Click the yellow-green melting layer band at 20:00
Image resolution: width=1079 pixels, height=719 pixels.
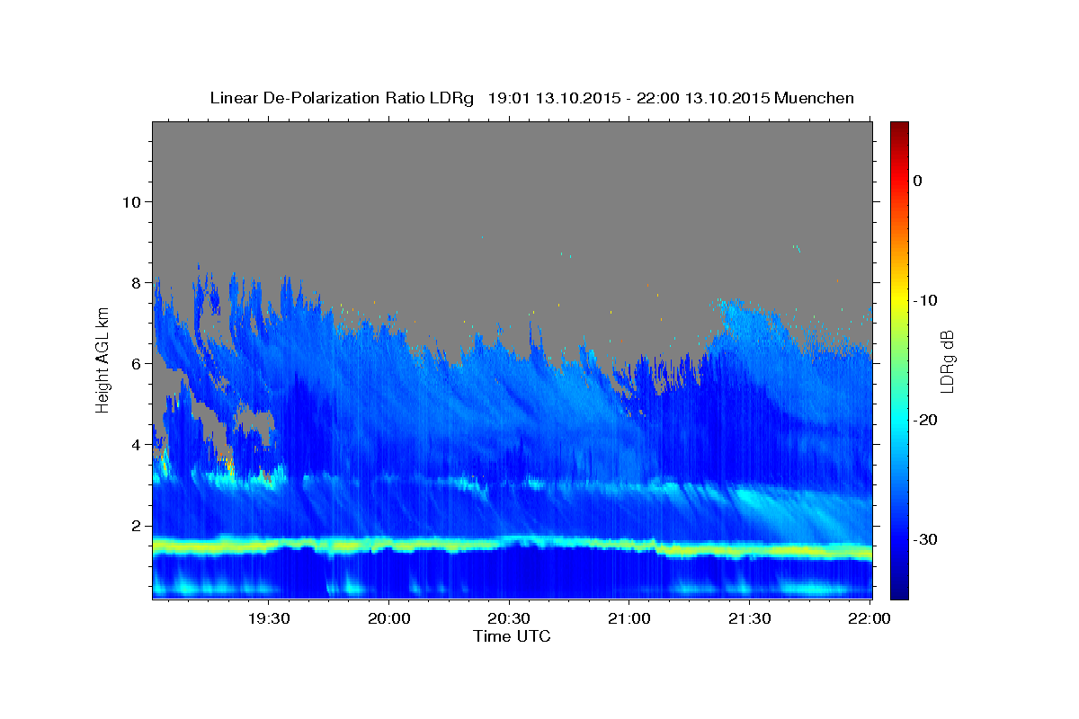[389, 544]
